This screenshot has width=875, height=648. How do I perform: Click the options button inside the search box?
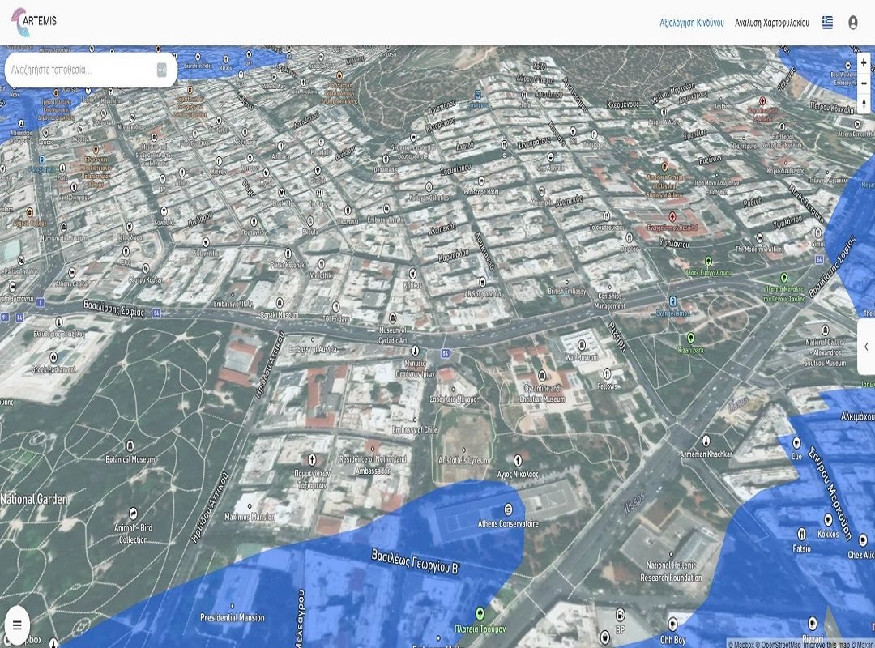point(161,70)
